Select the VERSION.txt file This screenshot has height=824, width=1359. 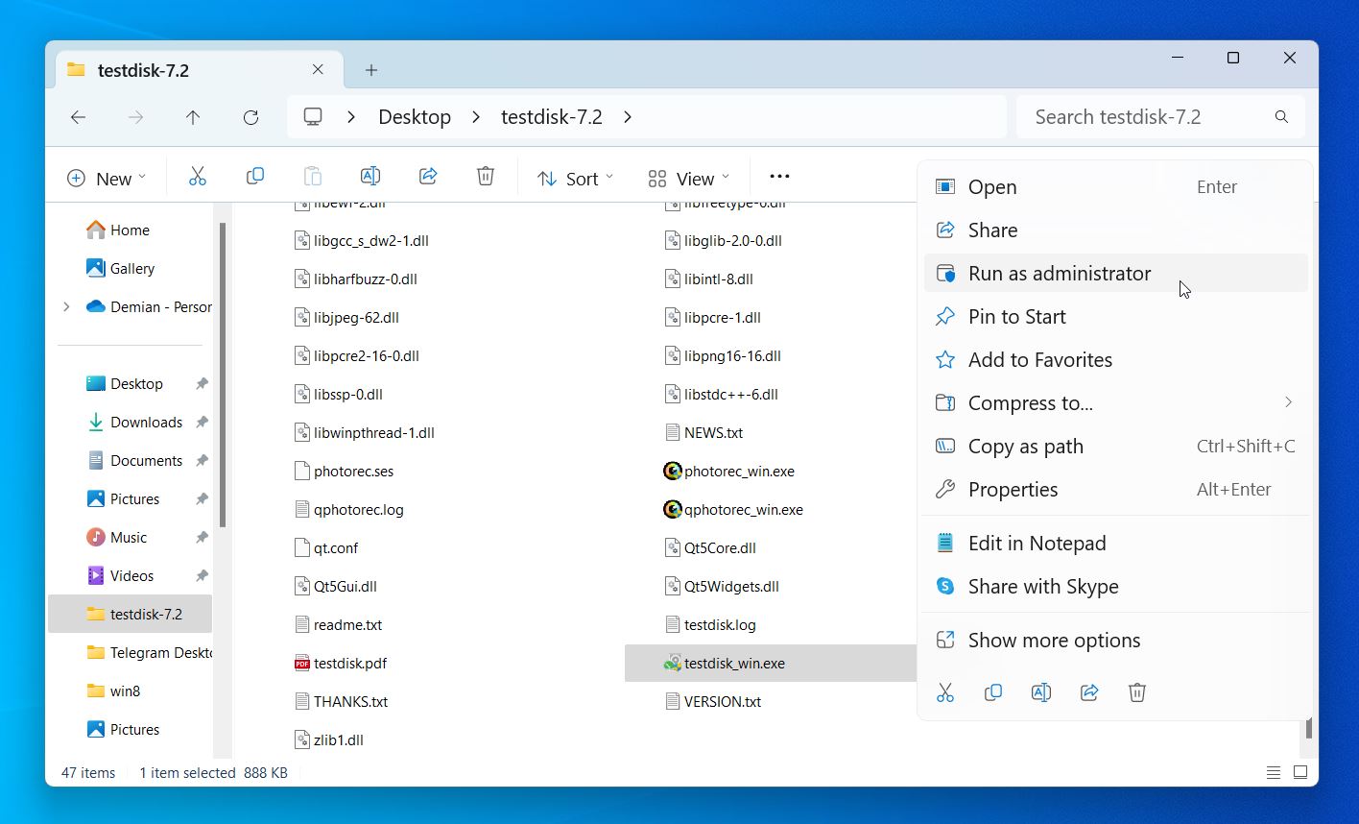(713, 702)
